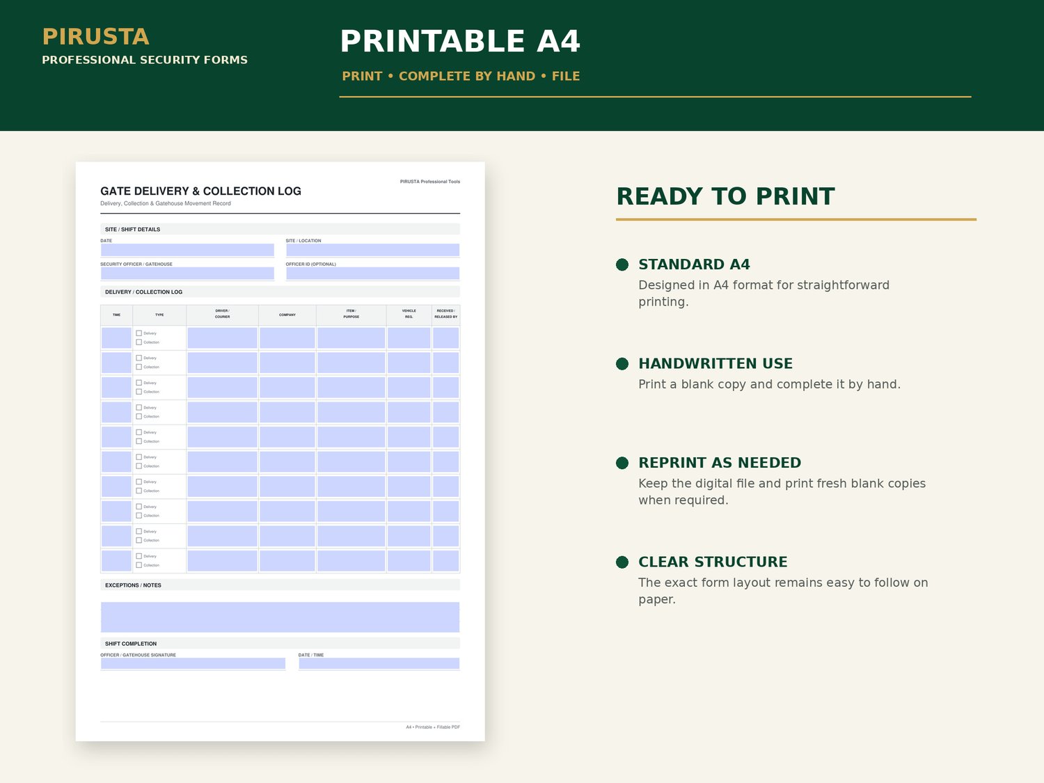Image resolution: width=1044 pixels, height=783 pixels.
Task: Tick the Collection checkbox in the first log row
Action: click(139, 342)
